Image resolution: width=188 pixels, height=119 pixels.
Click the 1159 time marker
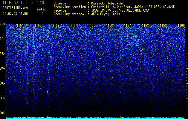tap(163, 26)
